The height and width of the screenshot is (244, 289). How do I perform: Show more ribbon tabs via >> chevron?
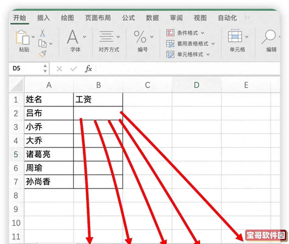(247, 18)
